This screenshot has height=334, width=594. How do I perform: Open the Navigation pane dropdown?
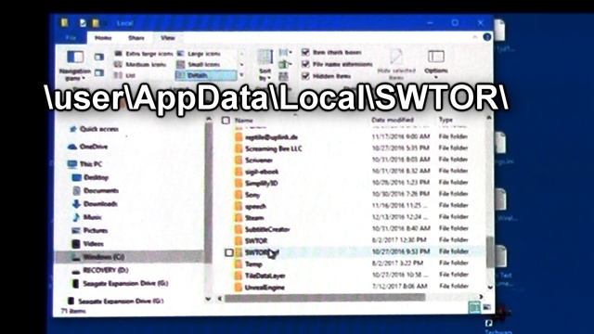[x=75, y=65]
